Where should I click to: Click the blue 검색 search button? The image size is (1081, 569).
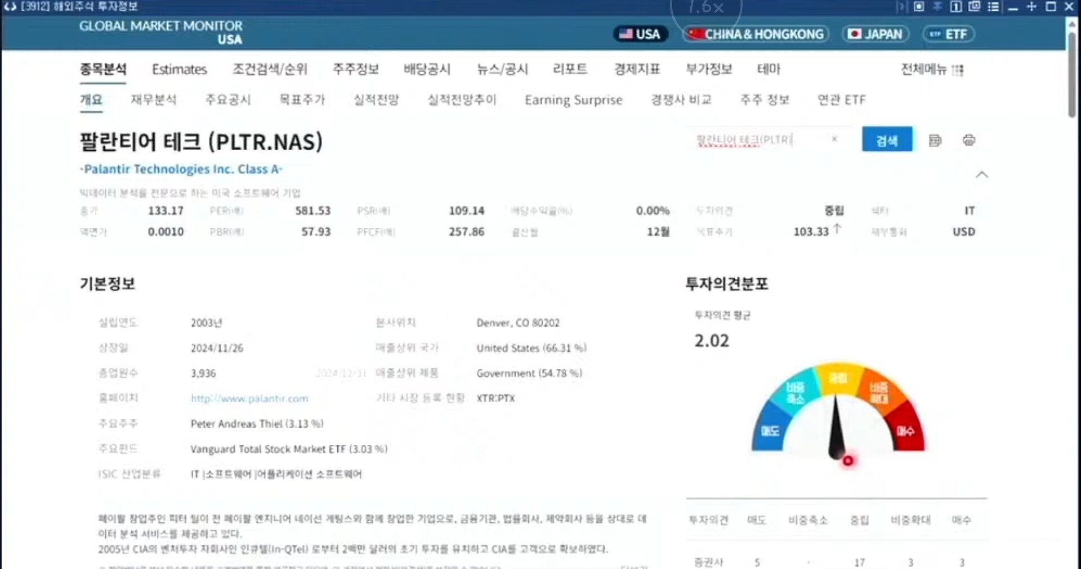click(x=887, y=139)
